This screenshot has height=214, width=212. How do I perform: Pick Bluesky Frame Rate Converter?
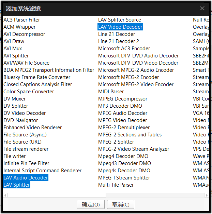[37, 77]
